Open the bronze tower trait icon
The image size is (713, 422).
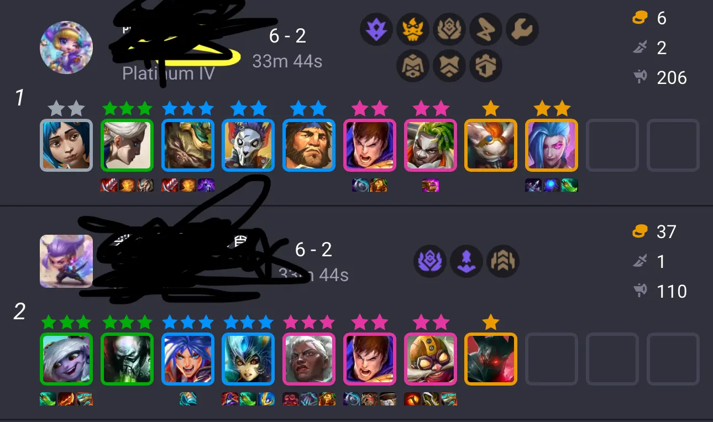[486, 66]
